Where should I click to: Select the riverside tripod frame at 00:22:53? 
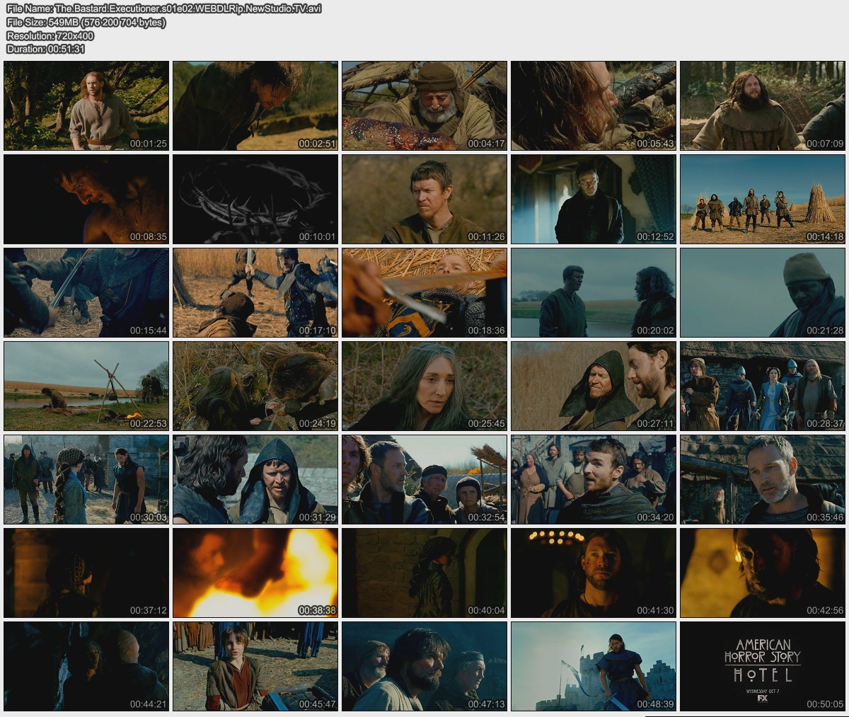86,386
